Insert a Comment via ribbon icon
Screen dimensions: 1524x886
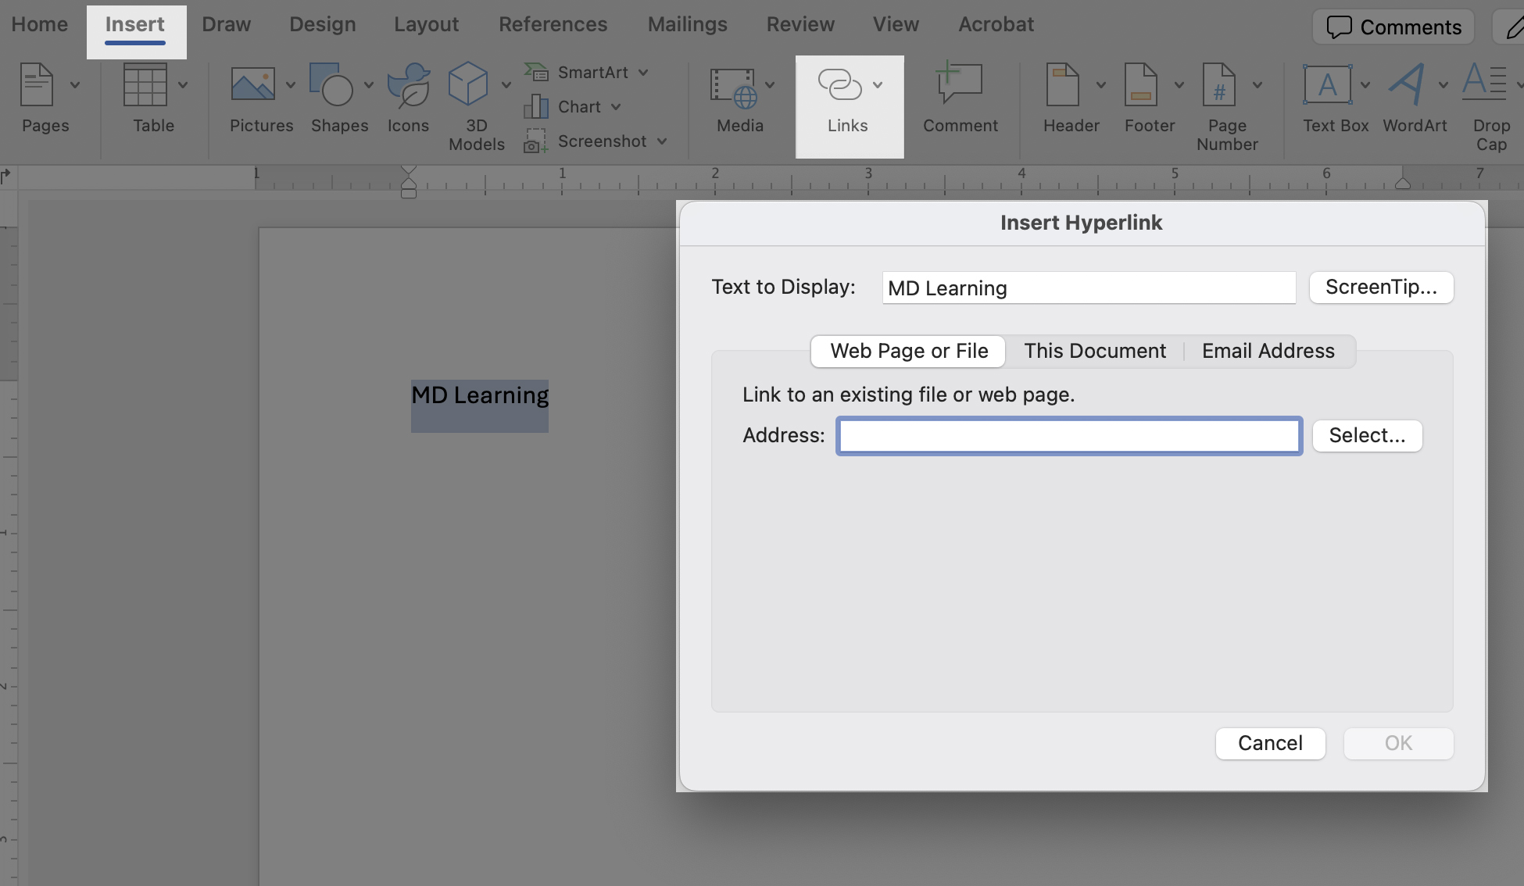pos(960,84)
